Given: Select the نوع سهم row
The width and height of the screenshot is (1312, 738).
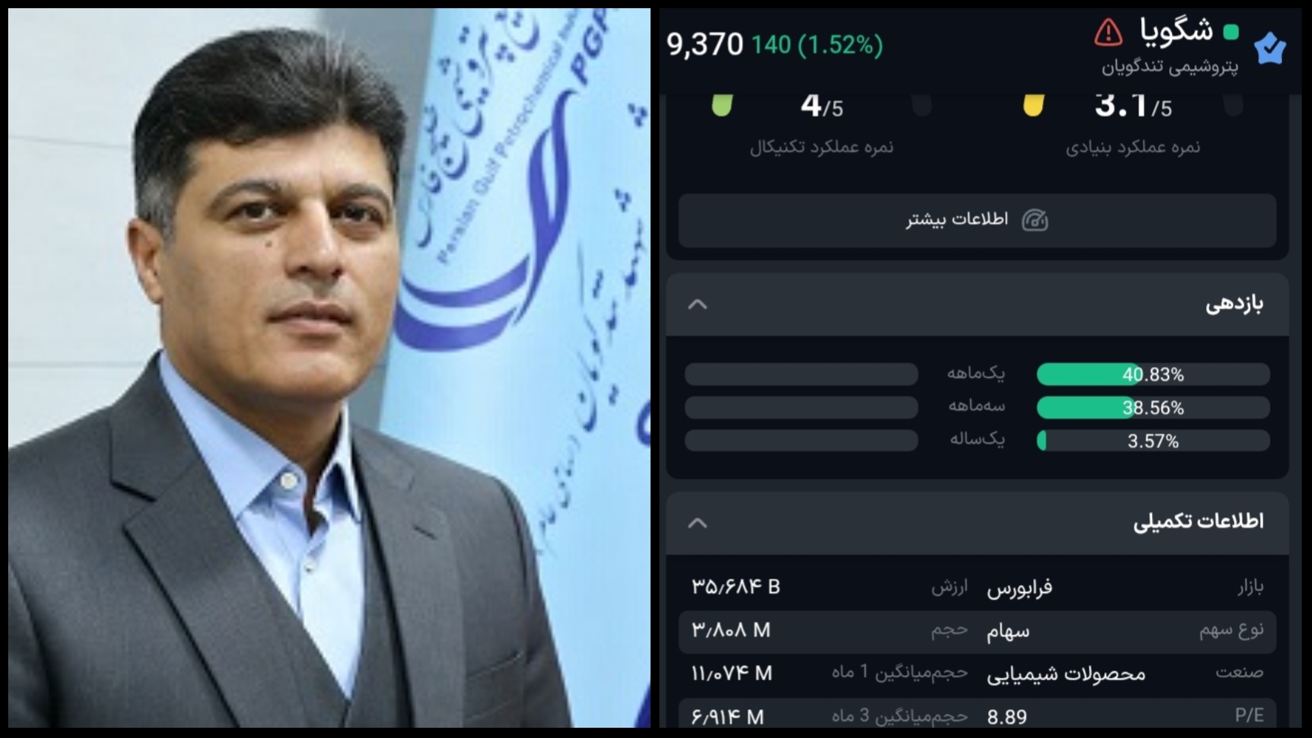Looking at the screenshot, I should [977, 631].
